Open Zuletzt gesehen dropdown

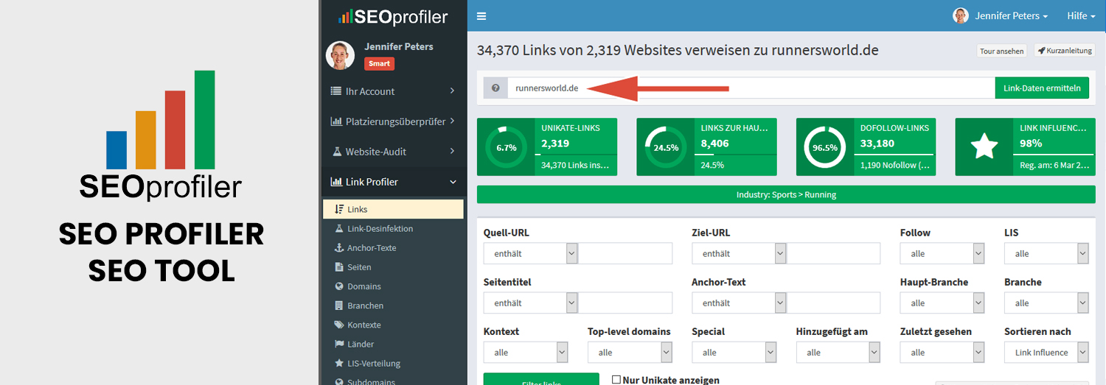pyautogui.click(x=942, y=352)
